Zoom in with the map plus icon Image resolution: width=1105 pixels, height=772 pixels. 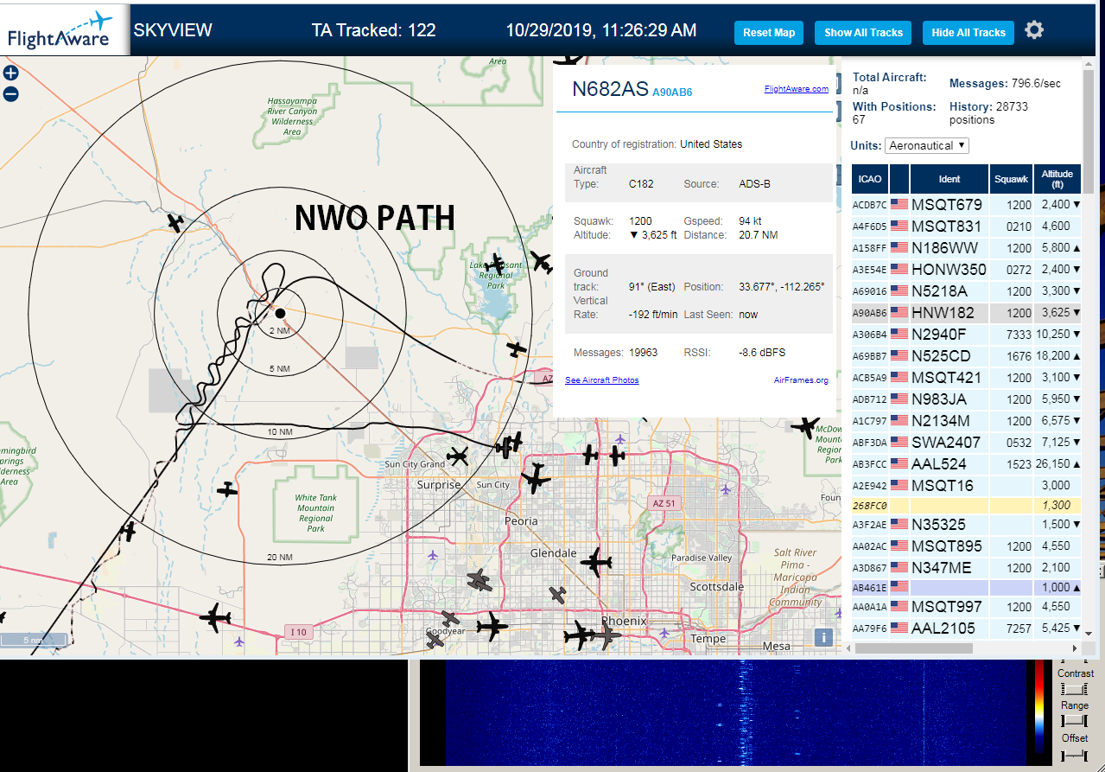10,74
